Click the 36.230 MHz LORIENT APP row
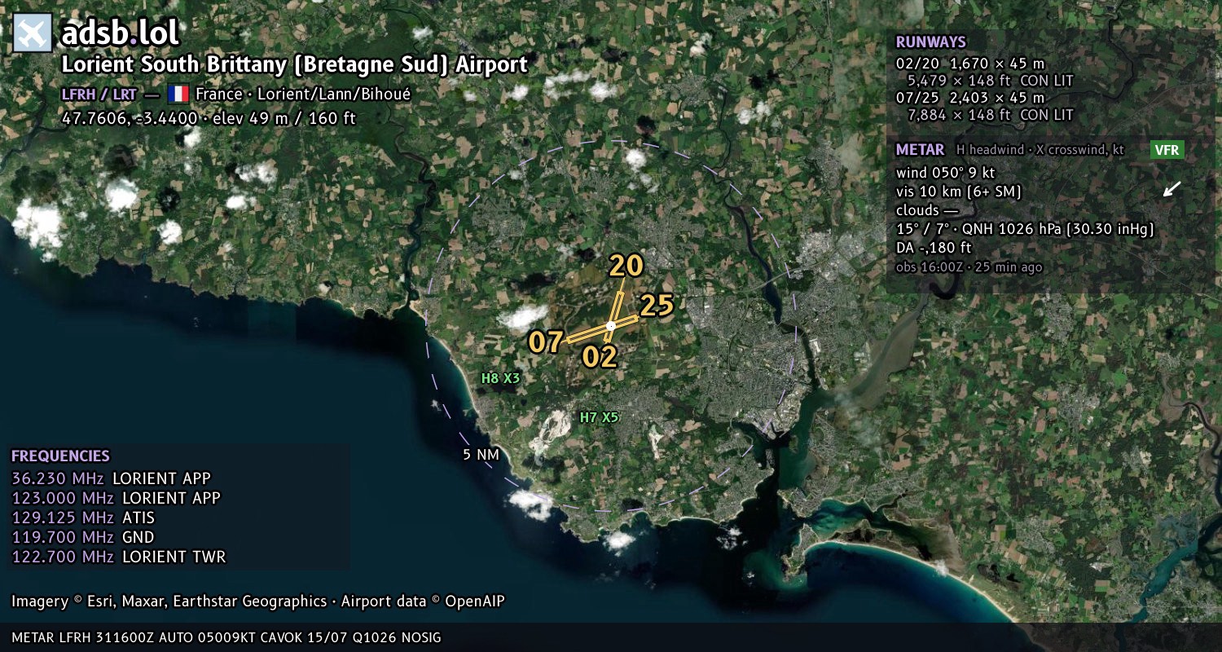The width and height of the screenshot is (1222, 652). (x=111, y=478)
